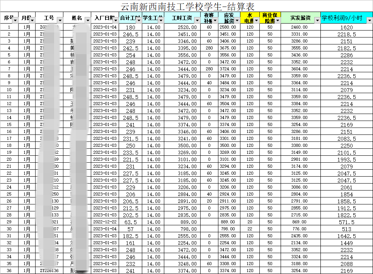The image size is (373, 274).
Task: Open the 商业保险费 column filter dropdown
Action: pos(278,20)
